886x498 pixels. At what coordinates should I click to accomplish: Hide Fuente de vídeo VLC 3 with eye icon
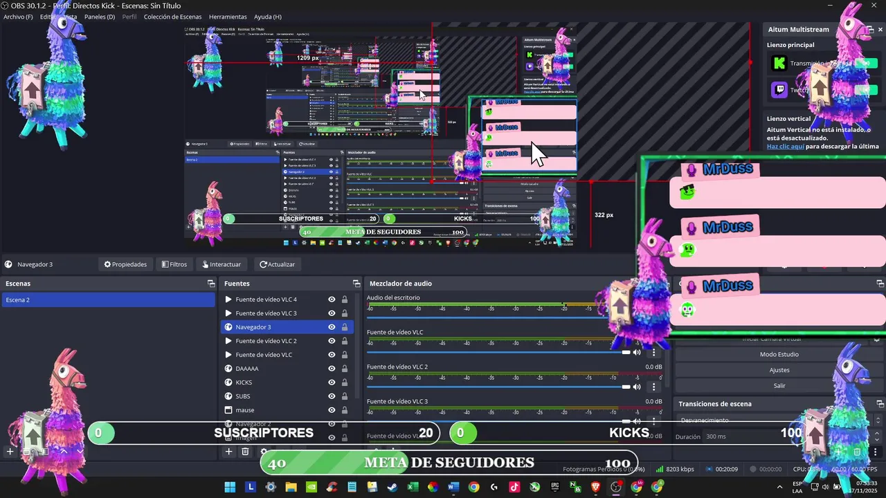pos(332,313)
